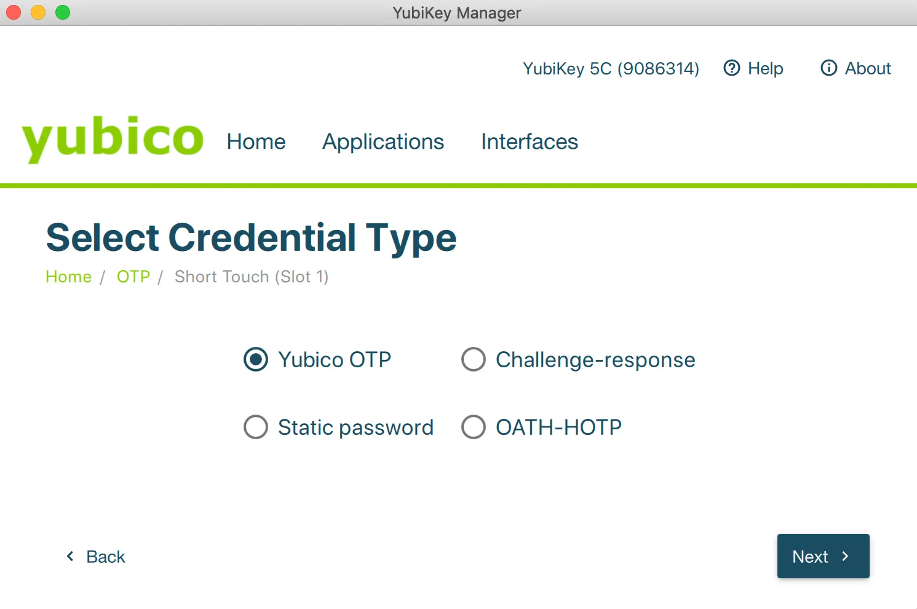
Task: Go to Home via breadcrumb link
Action: [68, 277]
